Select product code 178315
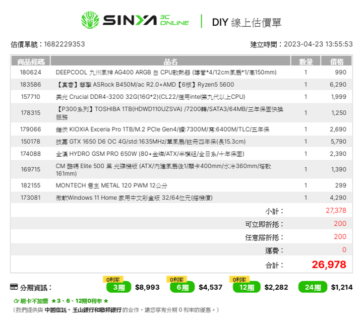Image resolution: width=363 pixels, height=323 pixels. tap(31, 113)
